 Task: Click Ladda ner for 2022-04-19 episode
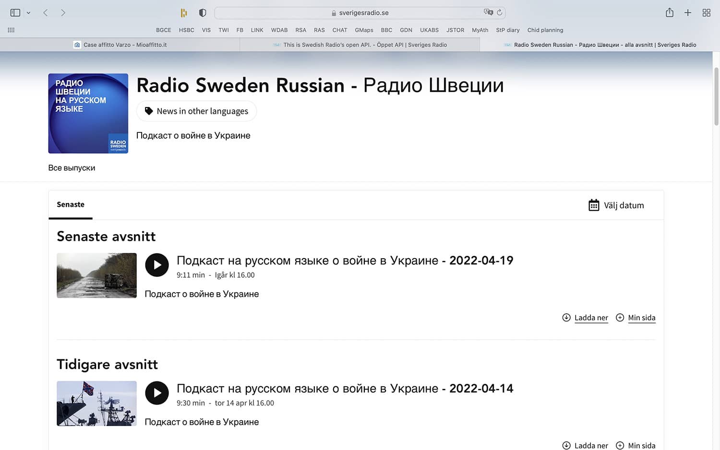tap(586, 318)
